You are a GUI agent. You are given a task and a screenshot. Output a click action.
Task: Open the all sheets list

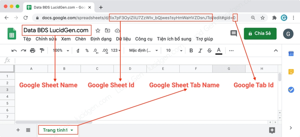point(28,130)
